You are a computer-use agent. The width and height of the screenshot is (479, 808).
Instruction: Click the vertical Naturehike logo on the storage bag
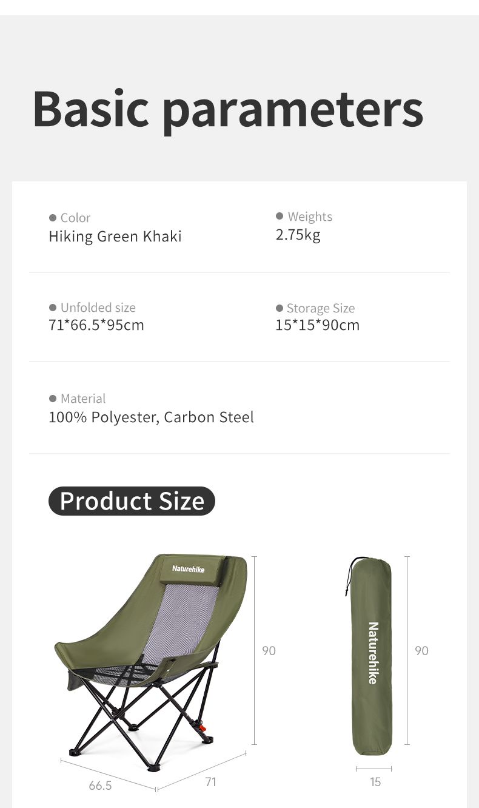(373, 653)
